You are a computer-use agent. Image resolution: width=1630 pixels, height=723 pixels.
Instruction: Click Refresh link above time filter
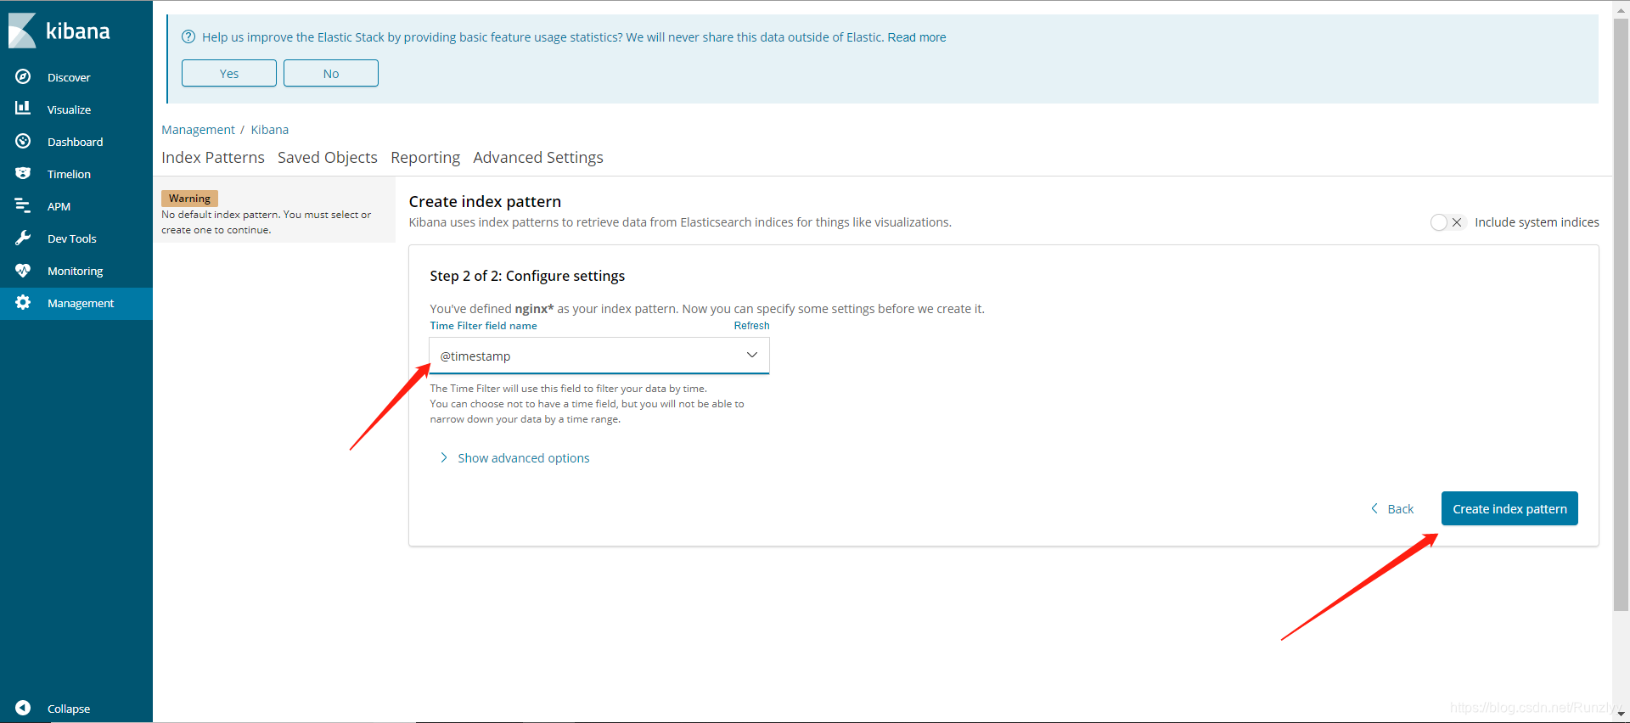point(752,326)
